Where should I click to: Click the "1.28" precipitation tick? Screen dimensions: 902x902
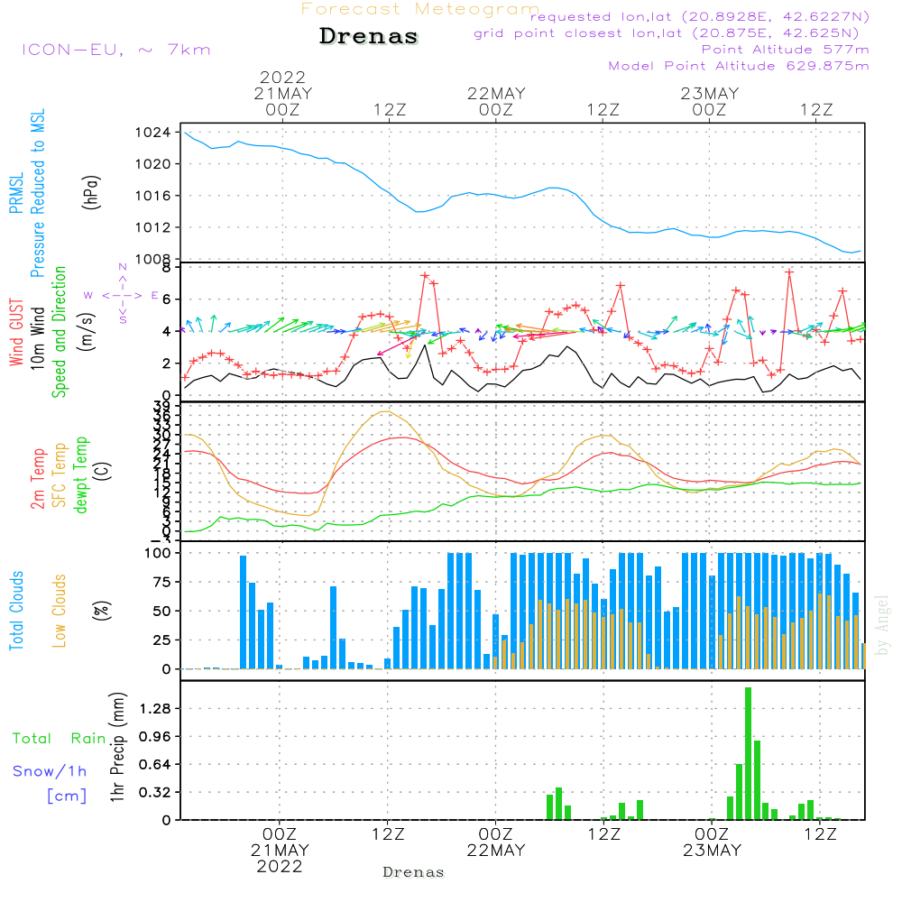[155, 709]
